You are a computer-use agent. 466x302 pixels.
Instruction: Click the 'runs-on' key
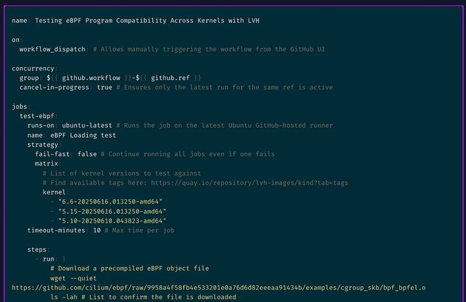(x=41, y=126)
